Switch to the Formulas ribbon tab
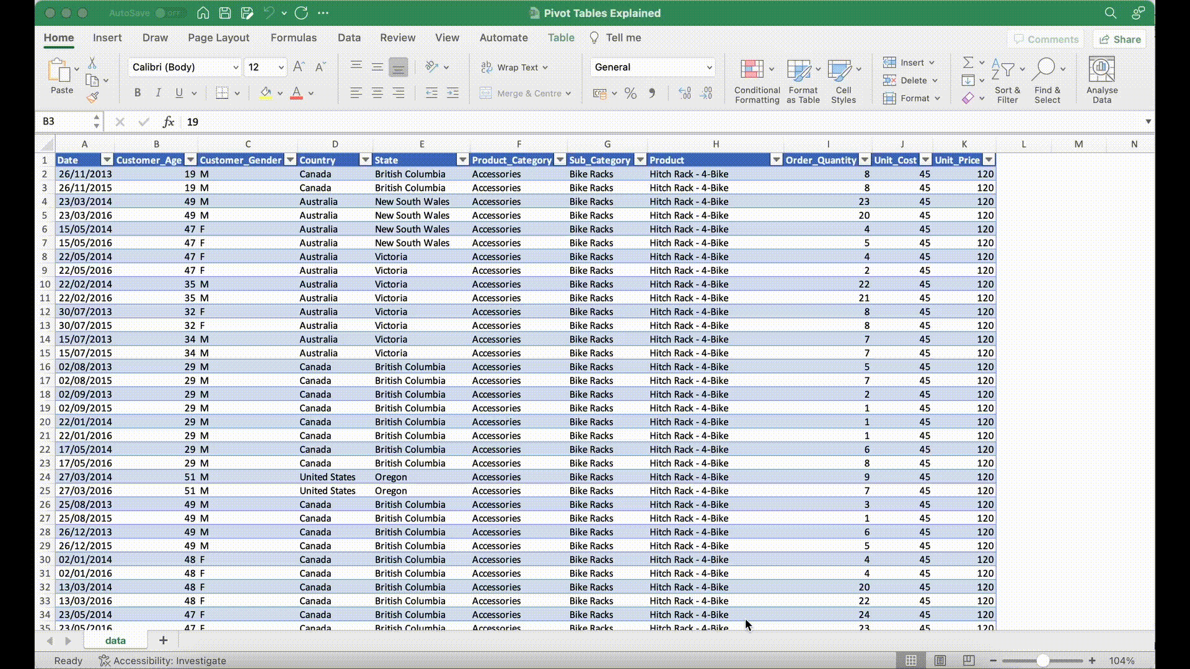 [293, 38]
